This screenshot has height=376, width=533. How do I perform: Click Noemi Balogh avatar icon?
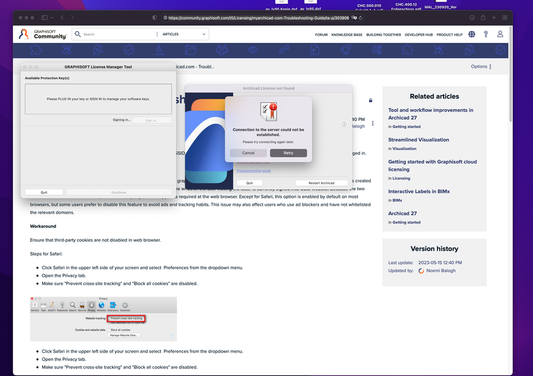[x=421, y=271]
